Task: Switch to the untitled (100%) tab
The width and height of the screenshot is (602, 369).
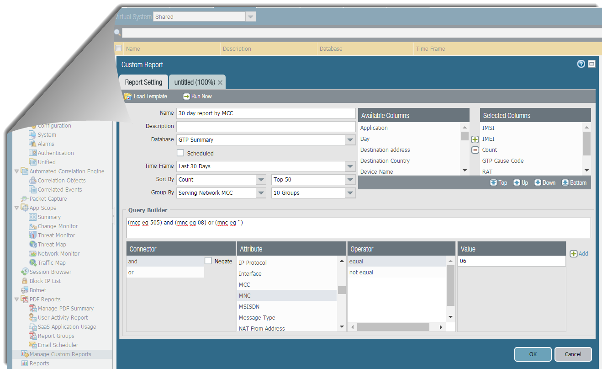Action: pyautogui.click(x=195, y=82)
